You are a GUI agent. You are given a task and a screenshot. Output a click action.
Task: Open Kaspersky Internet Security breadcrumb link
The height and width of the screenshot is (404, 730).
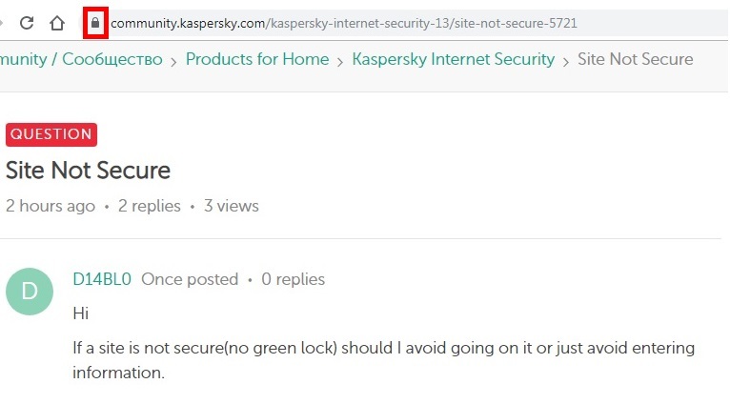tap(454, 60)
